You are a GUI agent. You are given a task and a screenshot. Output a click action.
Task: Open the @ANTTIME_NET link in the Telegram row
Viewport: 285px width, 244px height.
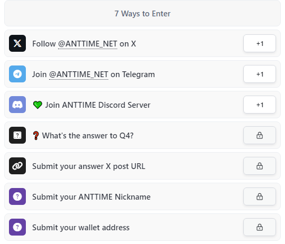click(x=79, y=74)
